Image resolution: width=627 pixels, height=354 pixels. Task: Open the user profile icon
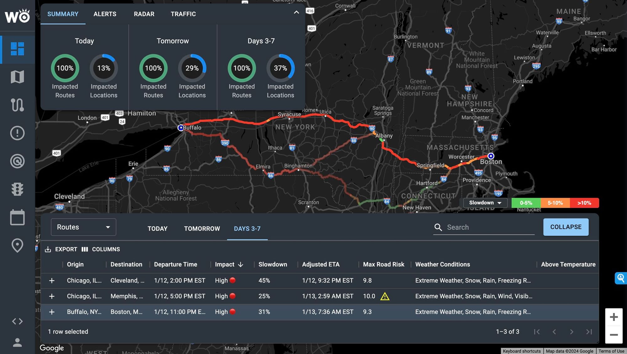(17, 342)
